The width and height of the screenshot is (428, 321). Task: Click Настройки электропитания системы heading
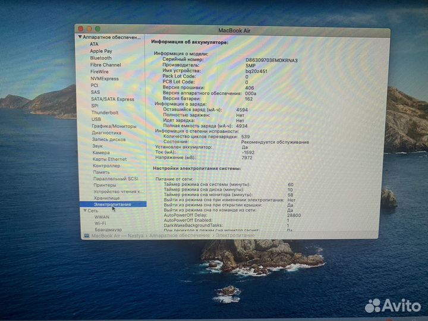coord(197,168)
